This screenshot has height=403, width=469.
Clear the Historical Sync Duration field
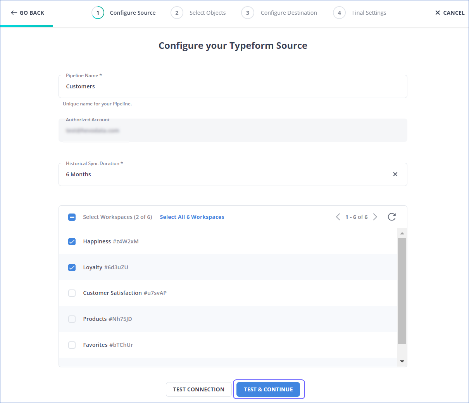[395, 174]
